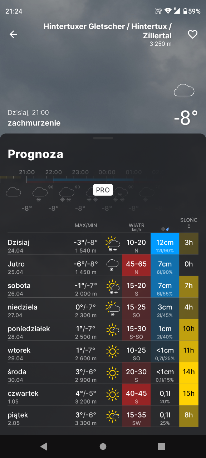Tap the WIATR km/h column header

click(x=137, y=227)
